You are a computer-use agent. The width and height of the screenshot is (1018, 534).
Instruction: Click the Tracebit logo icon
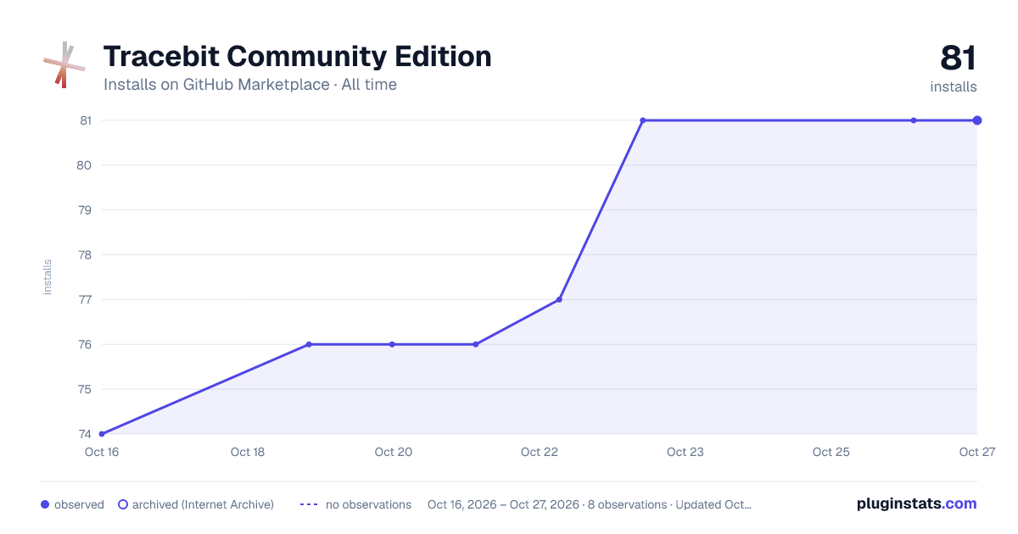(64, 64)
